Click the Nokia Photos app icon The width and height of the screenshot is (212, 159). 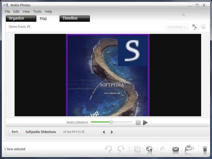pos(6,5)
